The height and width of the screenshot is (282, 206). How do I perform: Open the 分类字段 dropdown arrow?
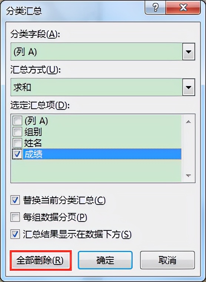click(x=189, y=52)
